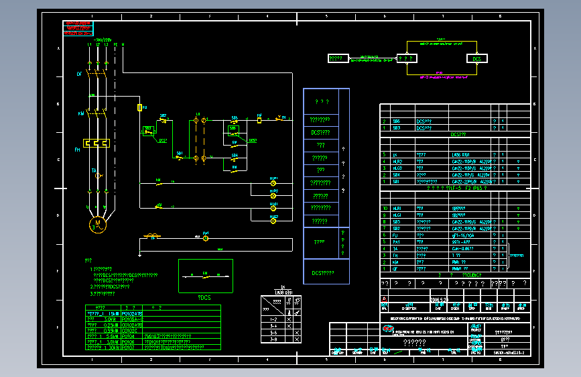Select QF row in parts list
This screenshot has height=377, width=581.
tap(455, 268)
